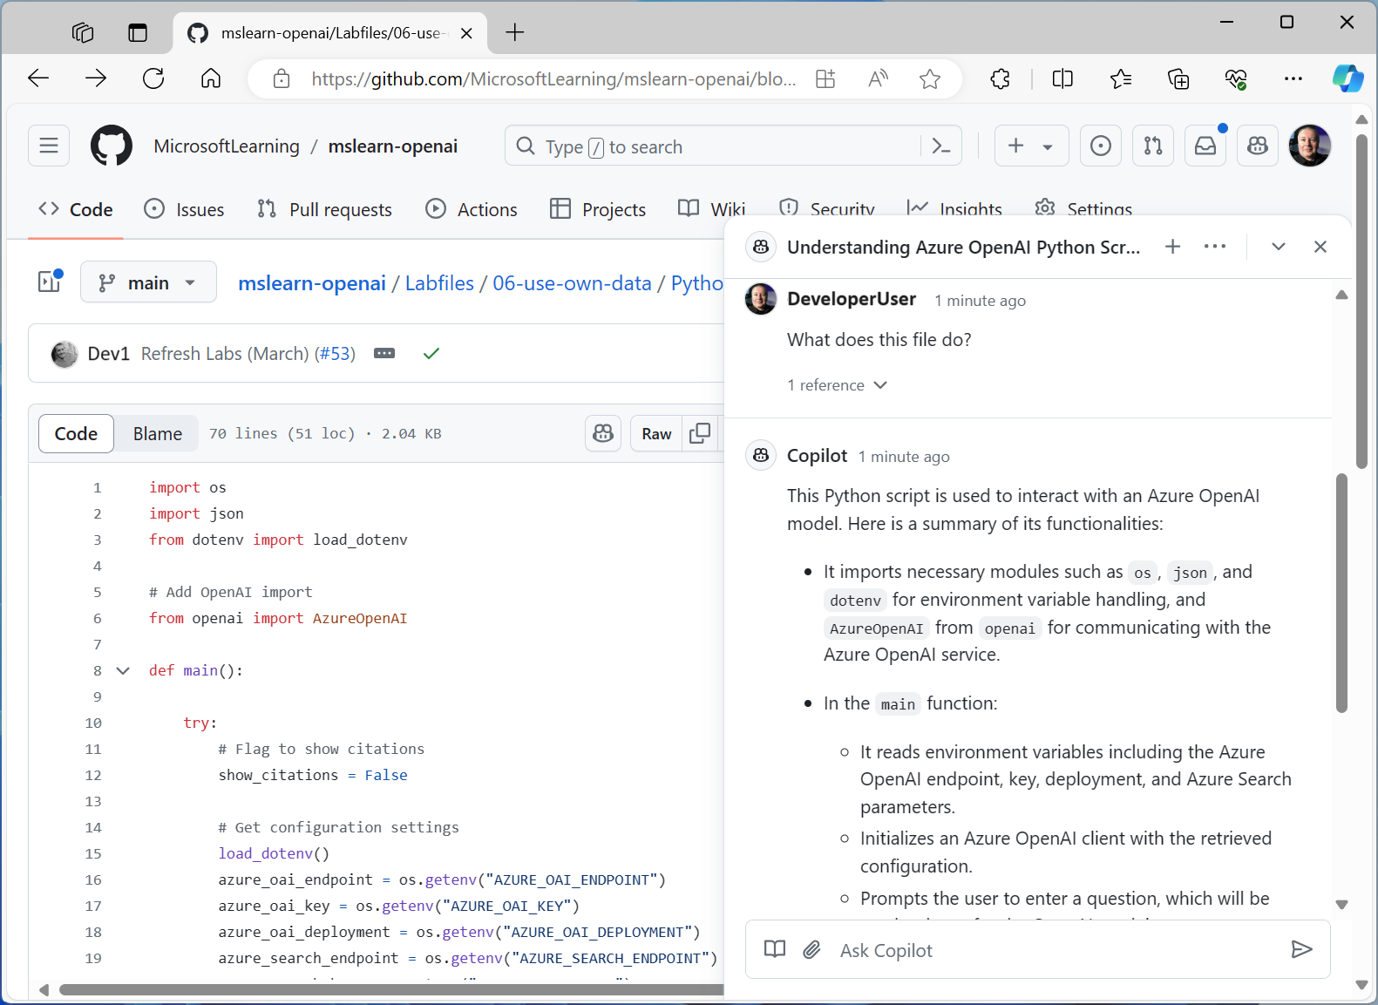This screenshot has width=1378, height=1005.
Task: Start a new Copilot conversation plus icon
Action: tap(1173, 247)
